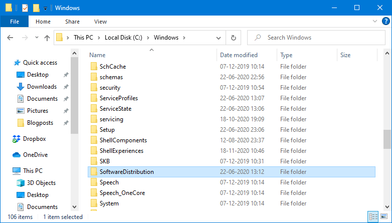Expand the chevron after This PC breadcrumb

[x=99, y=38]
